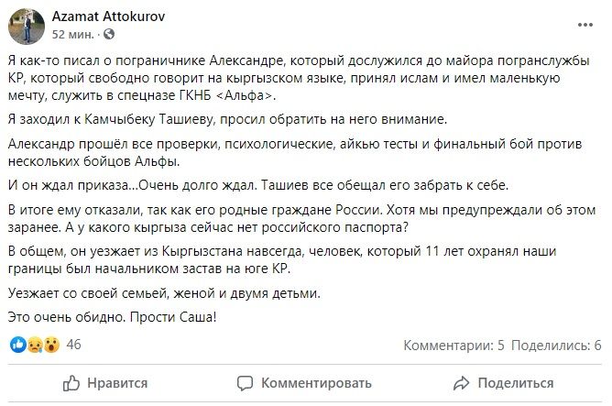This screenshot has height=406, width=612.
Task: Show who shared via "Поделились: 6"
Action: pos(556,345)
